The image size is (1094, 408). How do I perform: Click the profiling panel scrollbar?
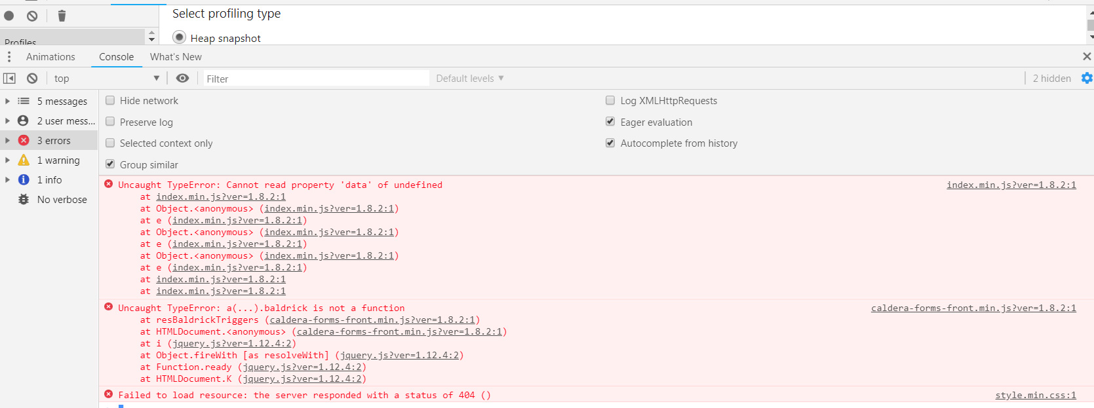coord(1090,24)
